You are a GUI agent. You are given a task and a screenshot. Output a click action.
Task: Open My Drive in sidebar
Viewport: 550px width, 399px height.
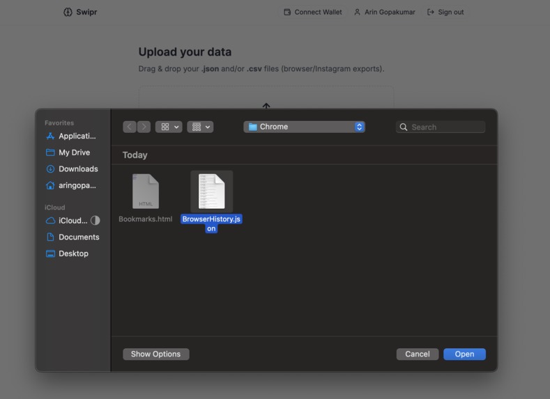point(71,152)
